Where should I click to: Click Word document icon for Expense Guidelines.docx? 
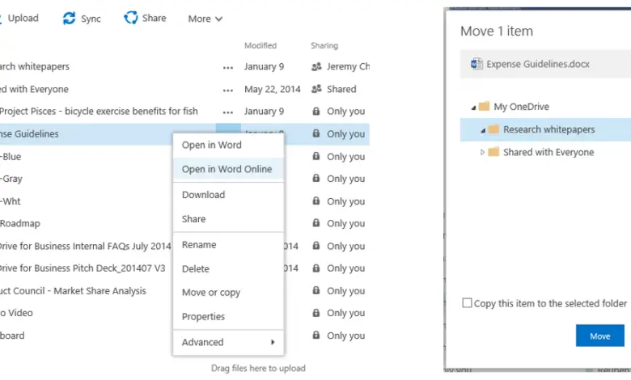(x=476, y=64)
